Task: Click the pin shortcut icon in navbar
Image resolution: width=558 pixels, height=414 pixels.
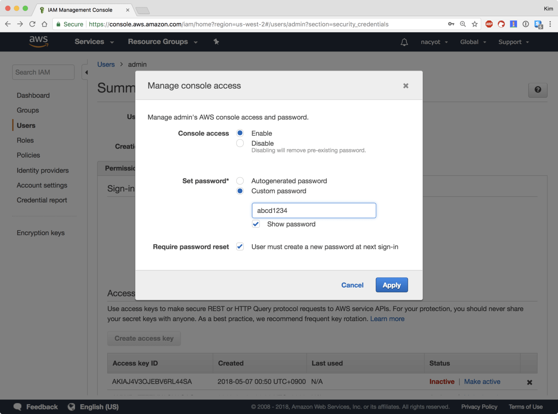Action: (216, 42)
